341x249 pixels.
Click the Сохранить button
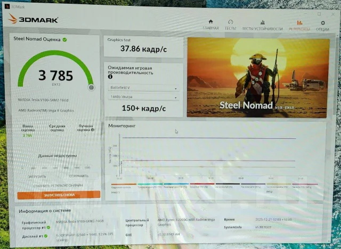tap(79, 176)
